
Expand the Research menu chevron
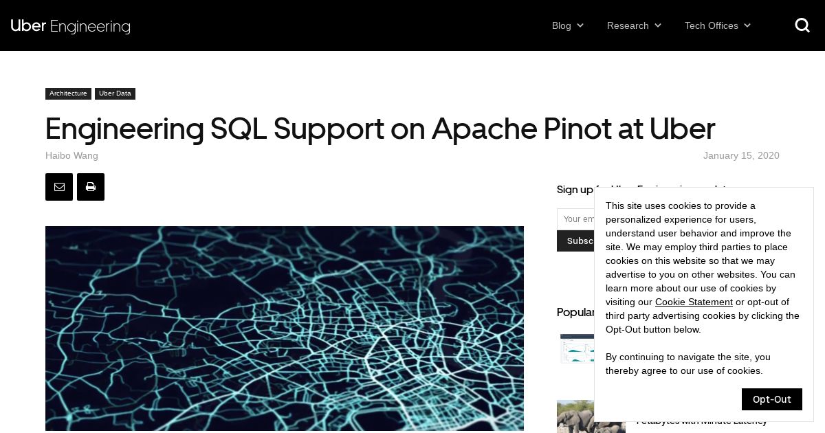pyautogui.click(x=658, y=25)
